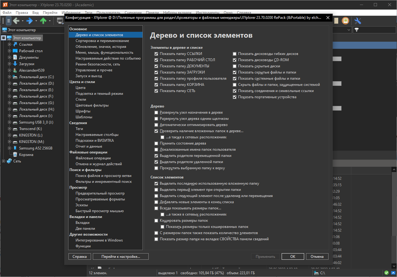Open the address bar dropdown chevron
Viewport: 397px width, 277px height.
[x=349, y=30]
